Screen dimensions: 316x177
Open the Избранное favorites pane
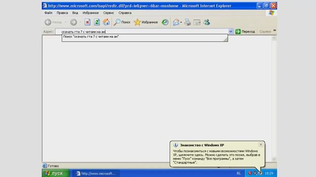pyautogui.click(x=146, y=22)
